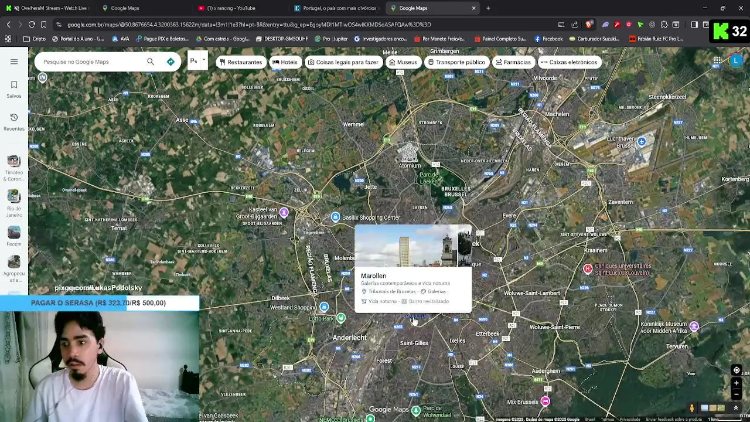The height and width of the screenshot is (422, 750).
Task: Open the Google apps grid icon
Action: [717, 60]
